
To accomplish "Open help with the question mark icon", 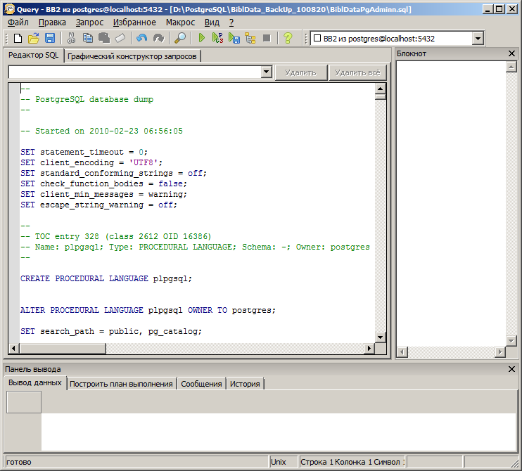I will (288, 38).
